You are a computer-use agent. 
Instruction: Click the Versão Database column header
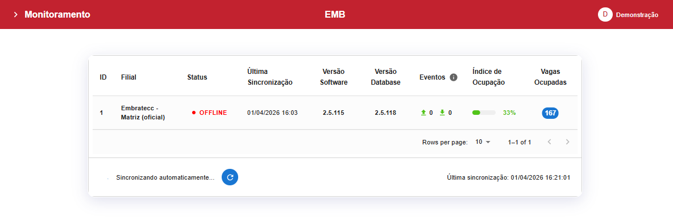(385, 77)
